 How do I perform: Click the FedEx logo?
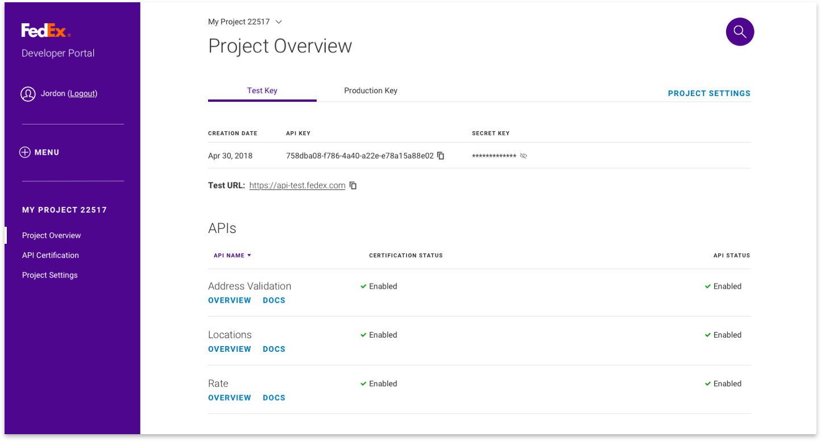click(x=45, y=31)
